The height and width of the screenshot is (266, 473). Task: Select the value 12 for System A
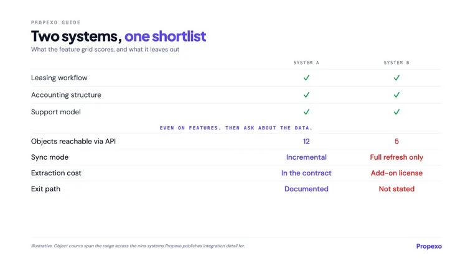[x=306, y=141]
